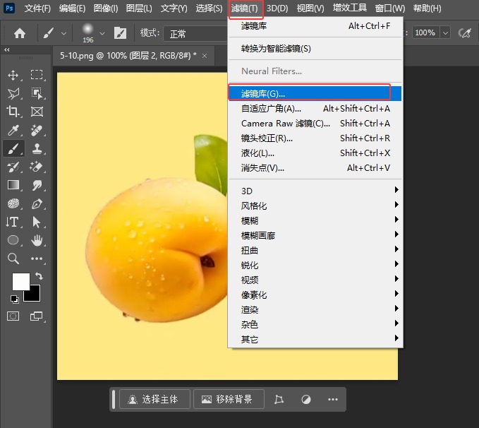479x428 pixels.
Task: Expand the 其它 submenu
Action: [315, 339]
